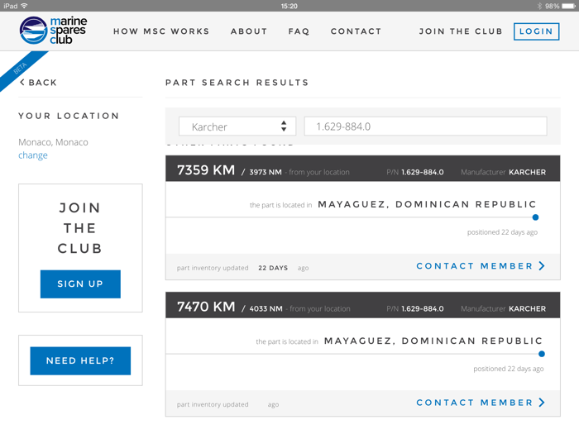Click the chevron beside second Contact Member
This screenshot has height=434, width=579.
tap(542, 403)
